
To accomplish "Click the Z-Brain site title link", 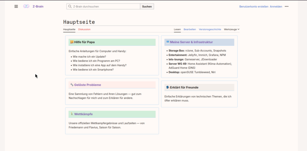I will click(x=38, y=6).
